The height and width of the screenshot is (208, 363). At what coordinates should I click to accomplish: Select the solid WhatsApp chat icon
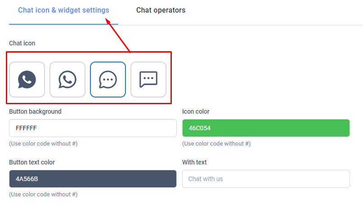point(27,80)
